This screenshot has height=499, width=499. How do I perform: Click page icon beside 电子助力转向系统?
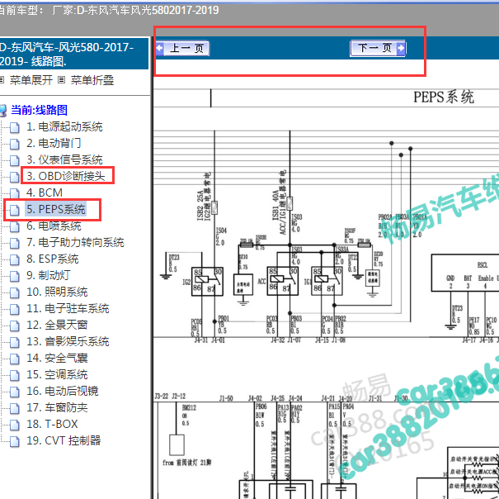click(x=14, y=243)
